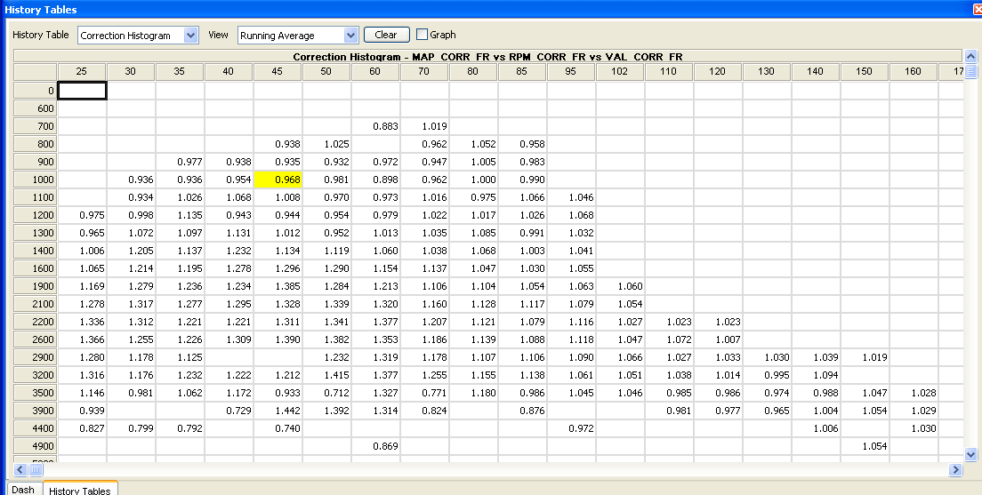Click the horizontal scrollbar left arrow
This screenshot has width=982, height=495.
click(x=20, y=469)
